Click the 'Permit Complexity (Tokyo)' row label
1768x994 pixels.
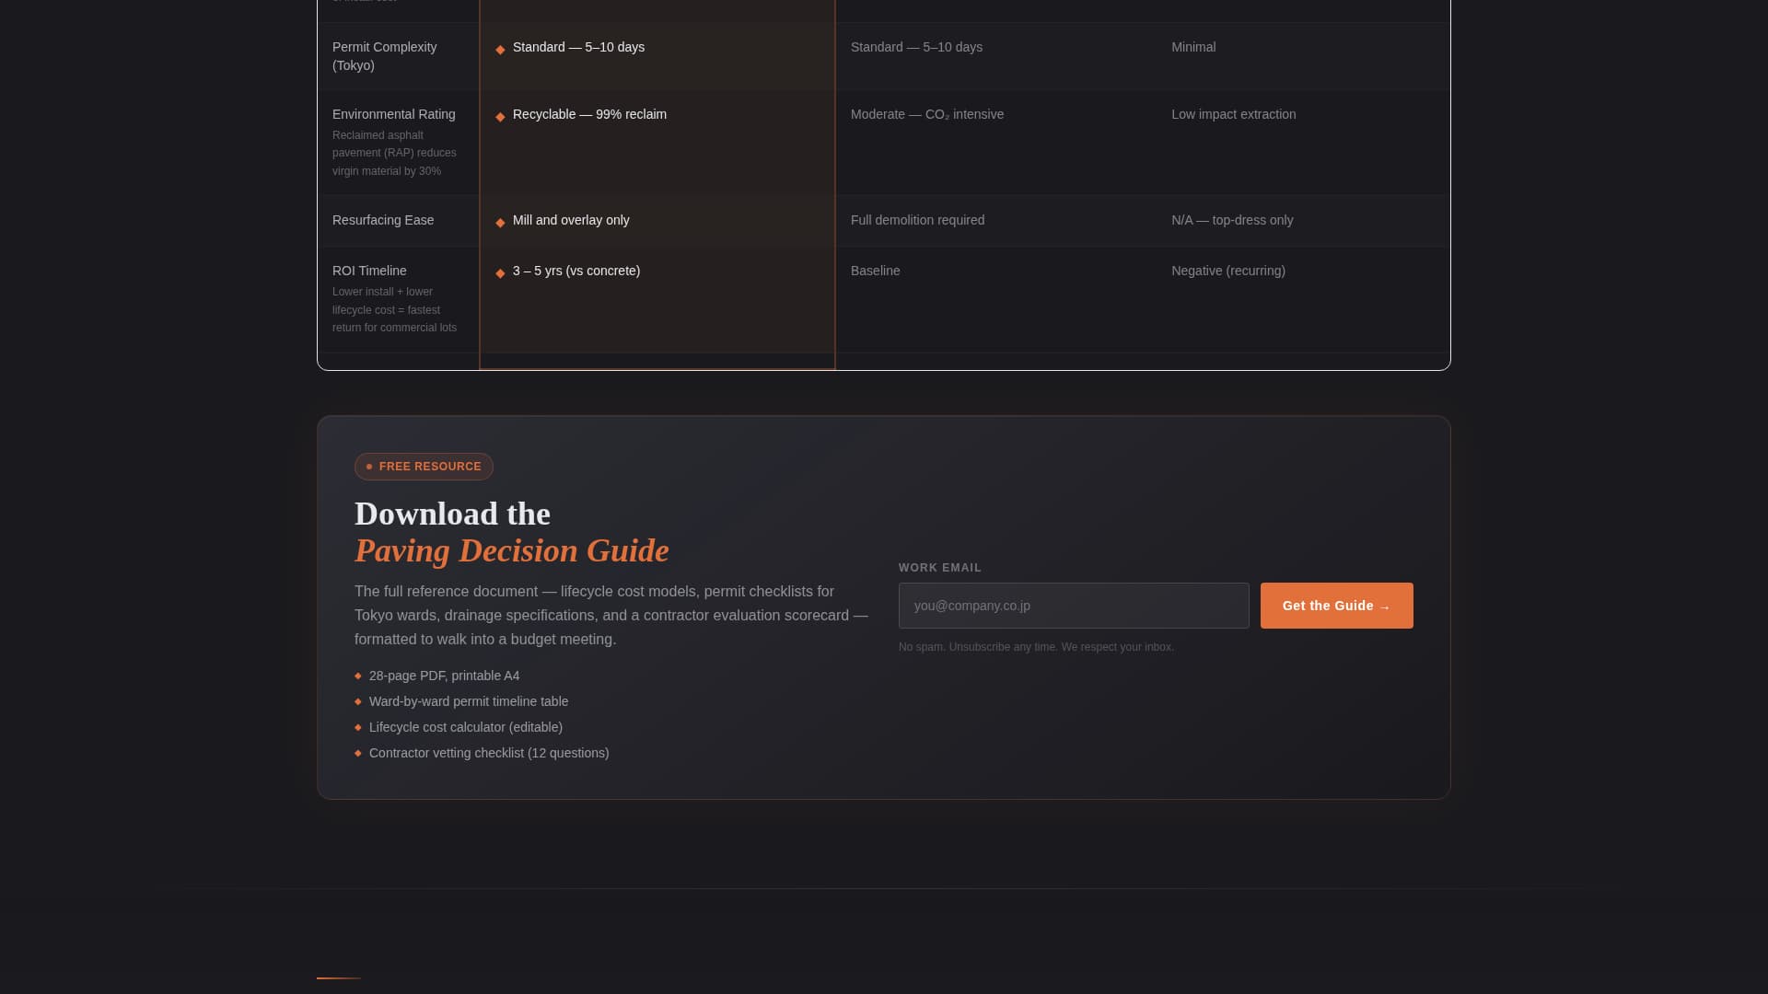tap(385, 56)
